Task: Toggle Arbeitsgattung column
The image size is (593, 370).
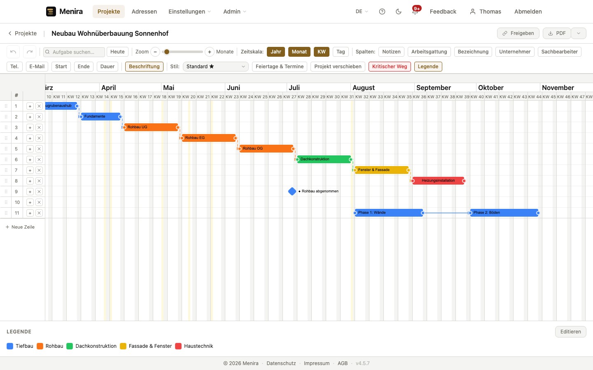Action: click(429, 52)
